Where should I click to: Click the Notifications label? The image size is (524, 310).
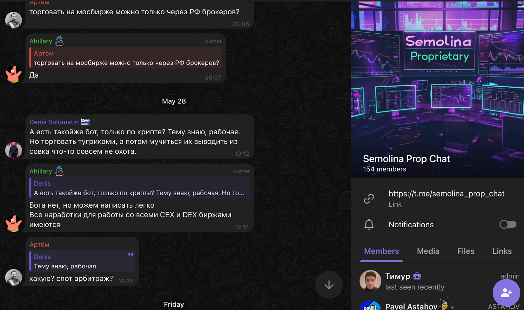click(x=411, y=225)
